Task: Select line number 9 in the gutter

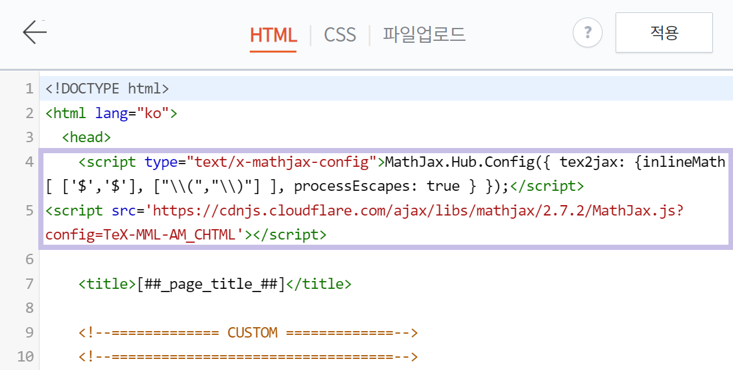Action: (x=29, y=332)
